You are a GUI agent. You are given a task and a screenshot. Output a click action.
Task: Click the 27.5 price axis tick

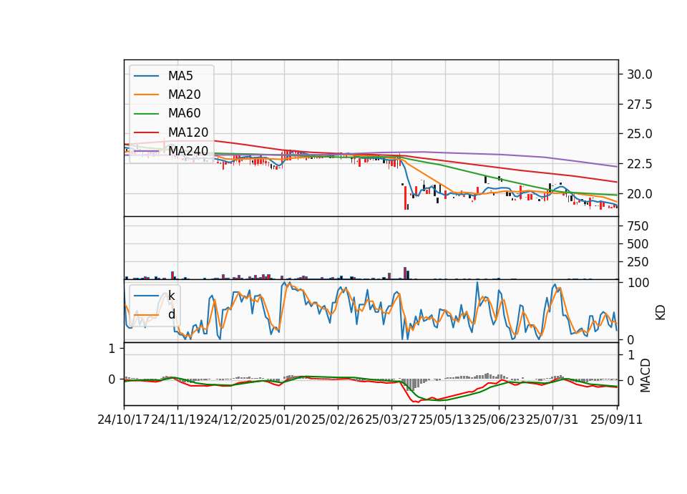(x=639, y=105)
